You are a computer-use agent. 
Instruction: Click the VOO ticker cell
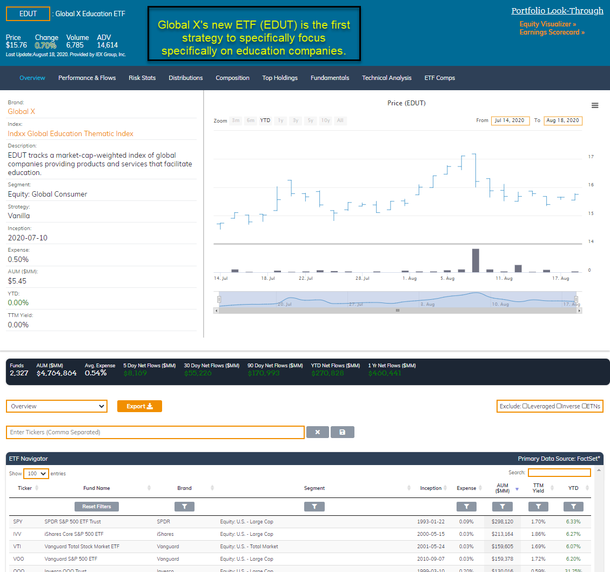[19, 559]
